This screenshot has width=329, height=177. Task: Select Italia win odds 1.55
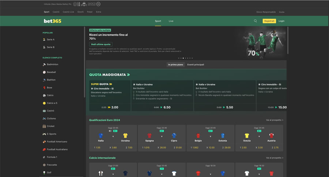pos(97,147)
